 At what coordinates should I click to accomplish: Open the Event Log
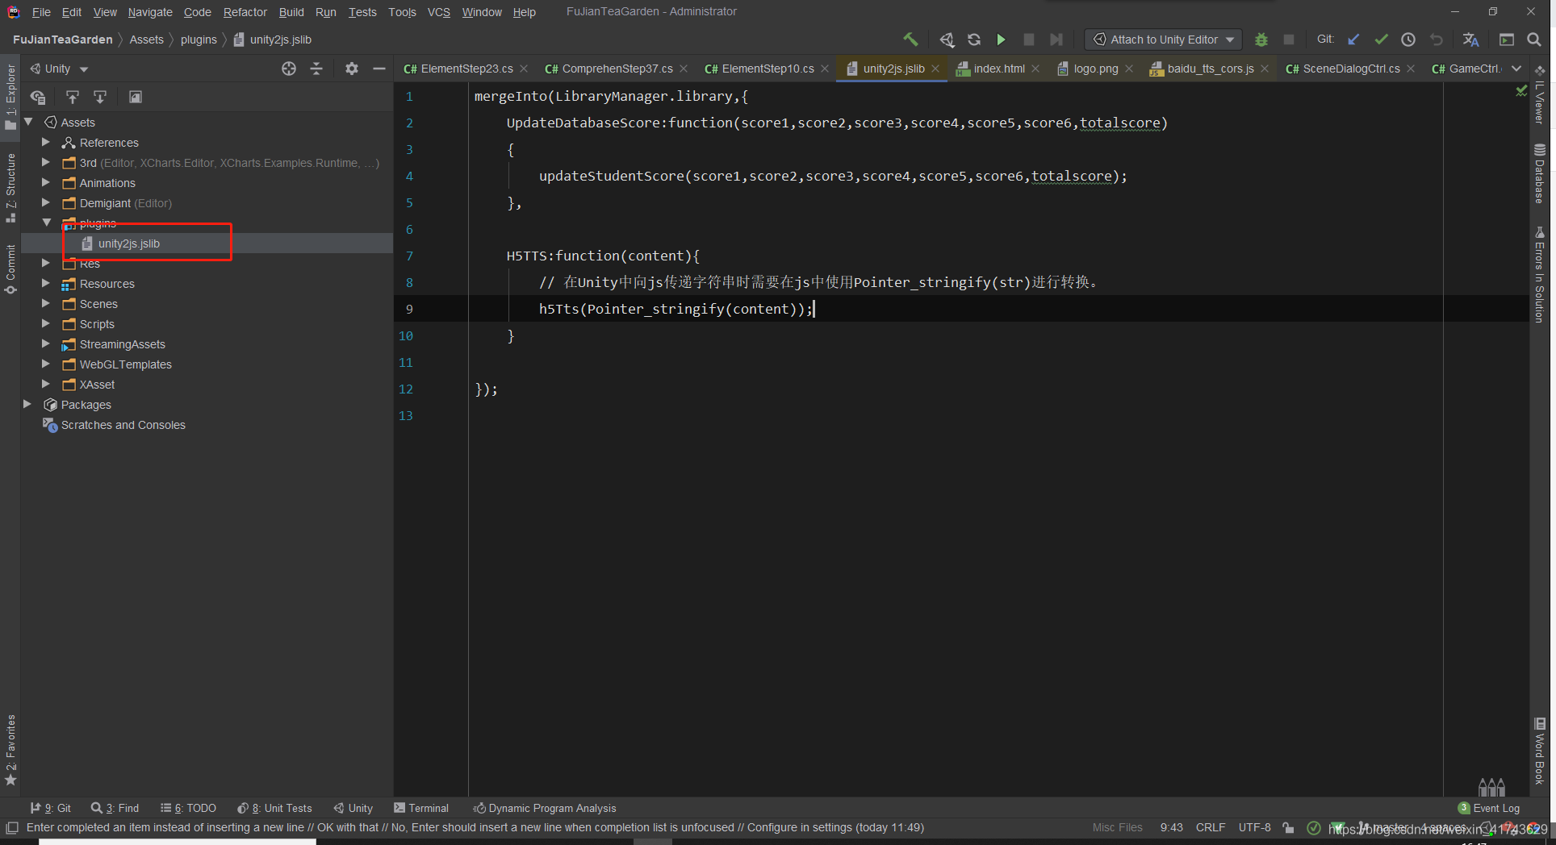point(1489,808)
